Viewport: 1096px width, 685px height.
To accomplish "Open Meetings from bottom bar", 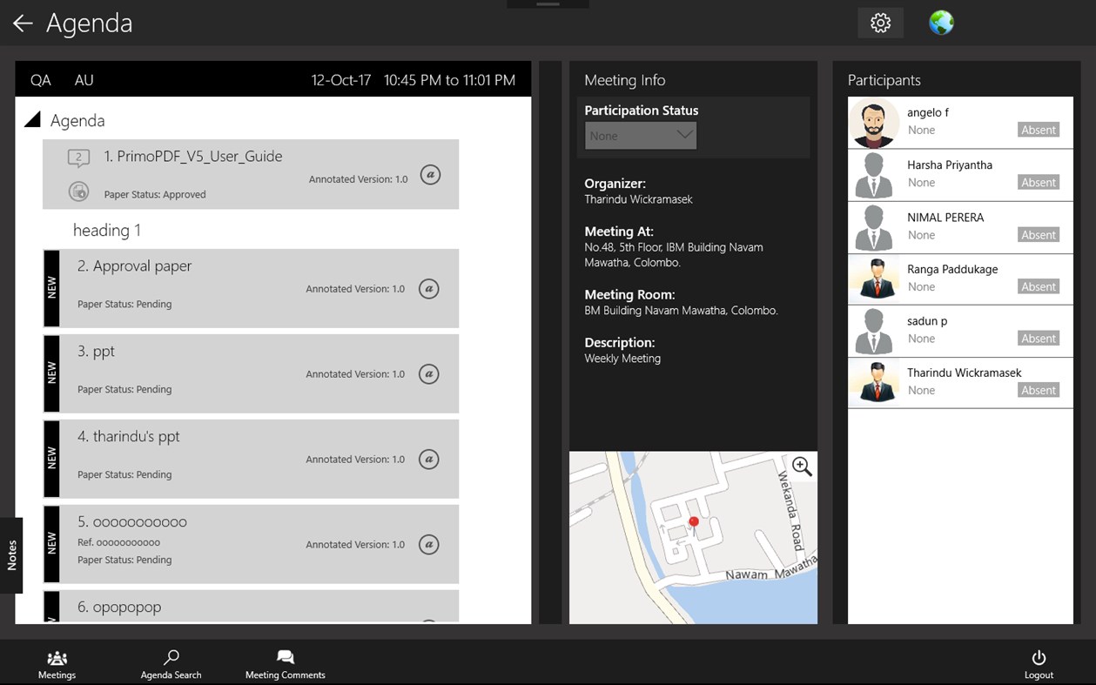I will tap(57, 665).
